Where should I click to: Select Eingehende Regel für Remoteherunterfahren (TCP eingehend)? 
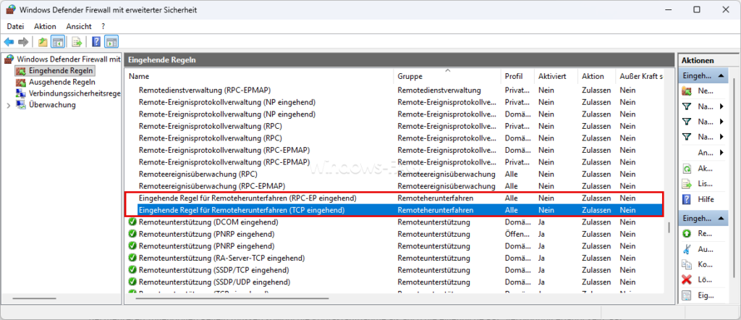tap(242, 210)
